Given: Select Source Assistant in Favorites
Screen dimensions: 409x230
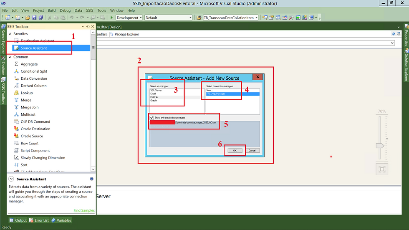Looking at the screenshot, I should coord(51,48).
